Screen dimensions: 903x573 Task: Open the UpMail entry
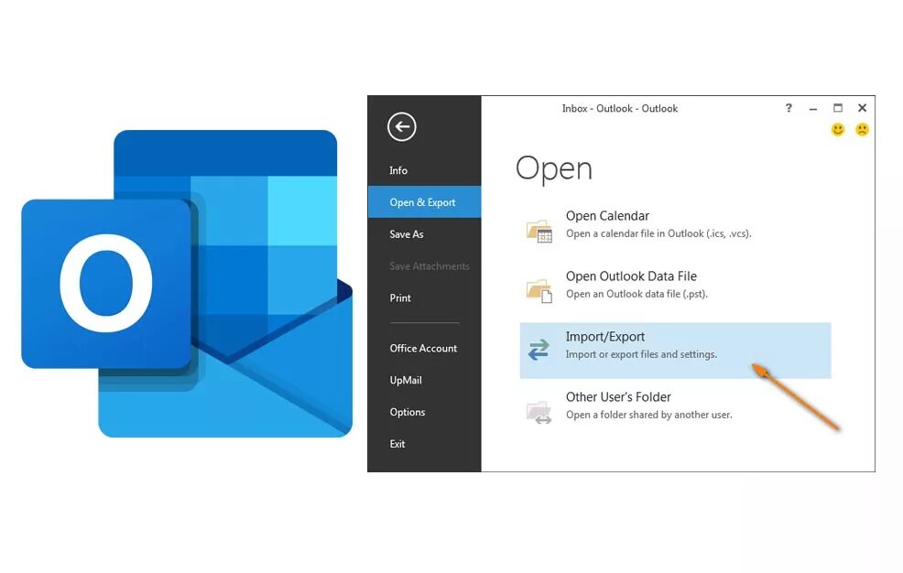[406, 380]
